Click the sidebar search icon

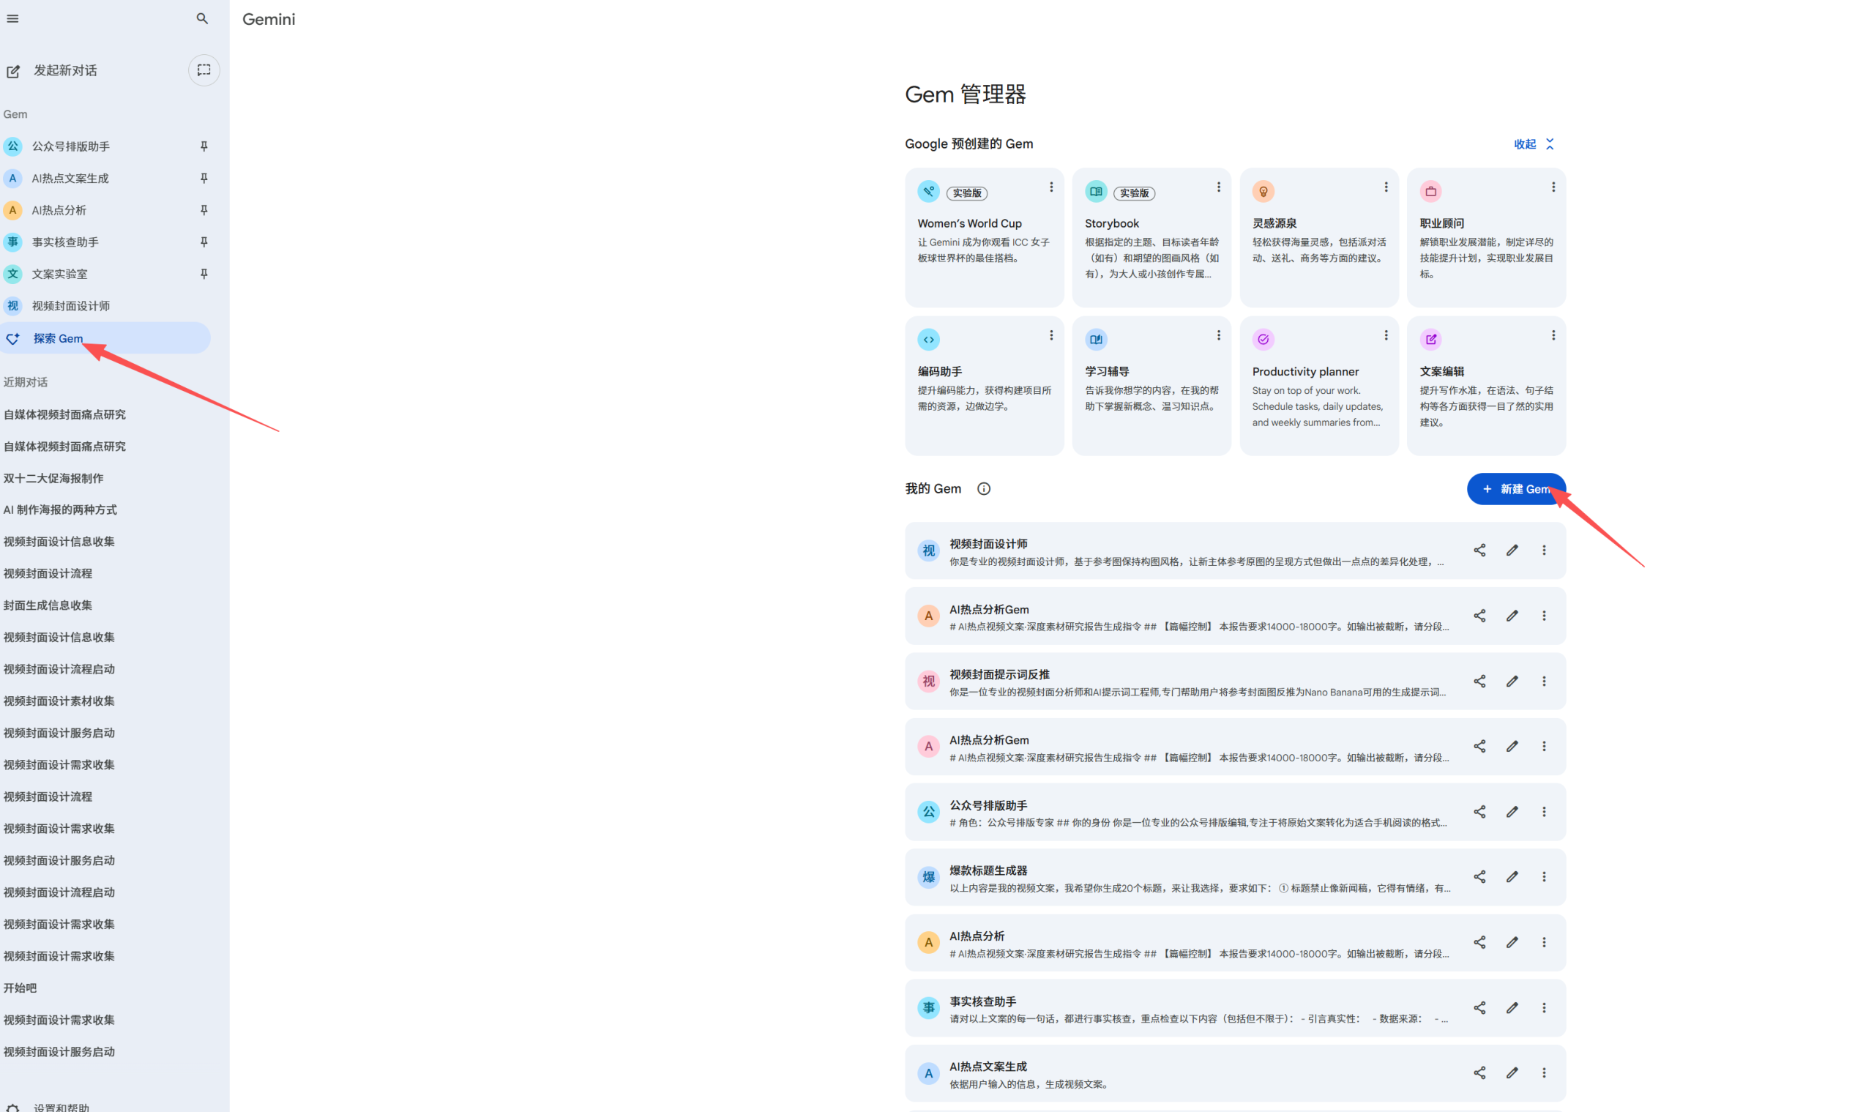201,19
